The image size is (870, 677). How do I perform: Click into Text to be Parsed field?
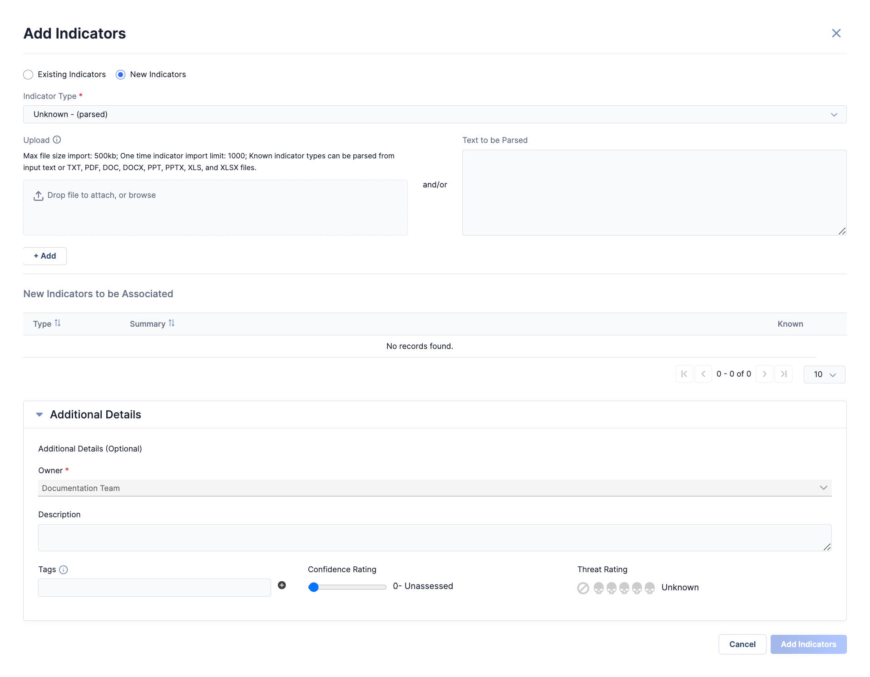pyautogui.click(x=654, y=192)
